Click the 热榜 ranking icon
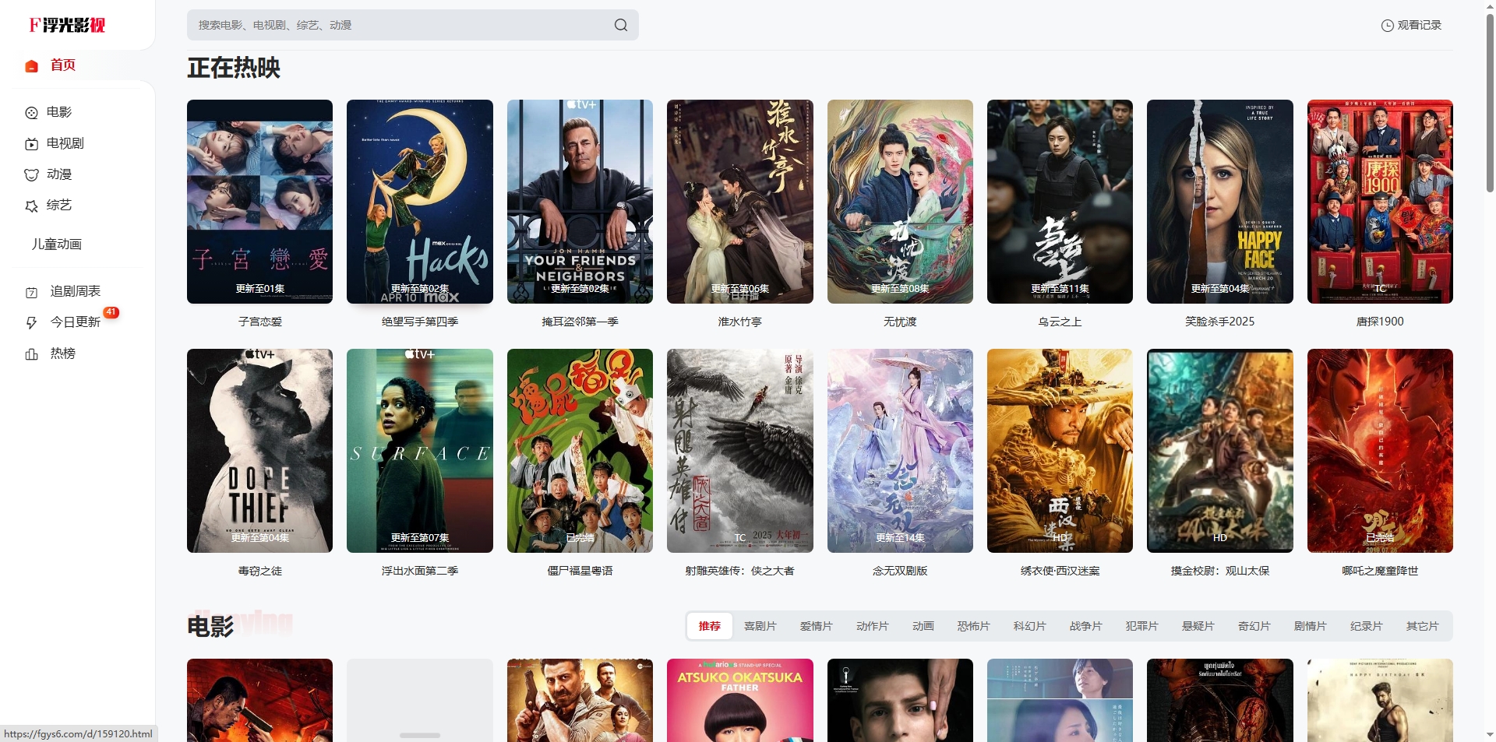This screenshot has height=742, width=1496. tap(32, 354)
